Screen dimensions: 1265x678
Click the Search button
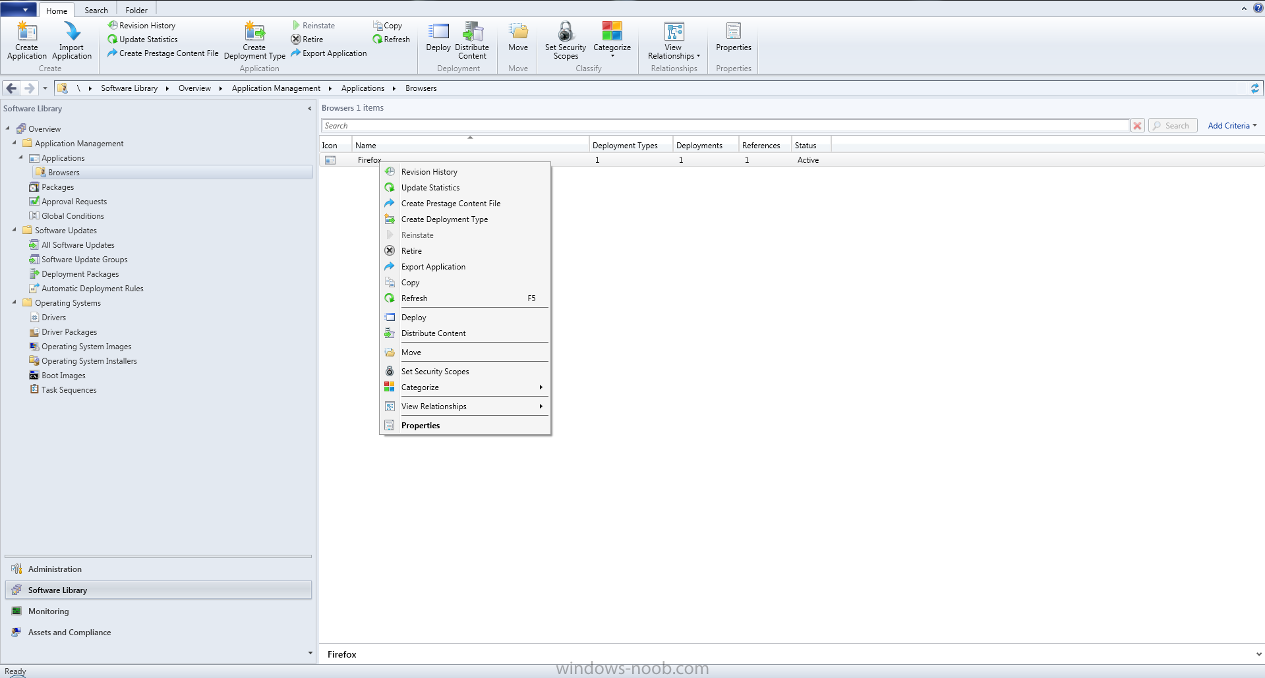tap(1173, 125)
